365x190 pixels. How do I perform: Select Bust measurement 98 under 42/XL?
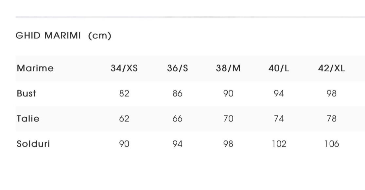[x=331, y=94]
